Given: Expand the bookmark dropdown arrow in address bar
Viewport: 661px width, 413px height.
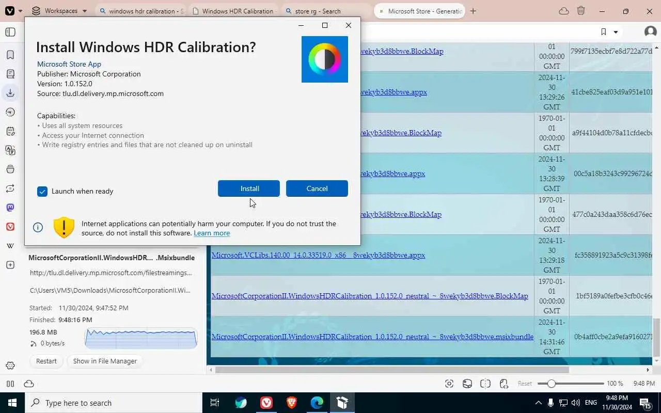Looking at the screenshot, I should pos(616,32).
